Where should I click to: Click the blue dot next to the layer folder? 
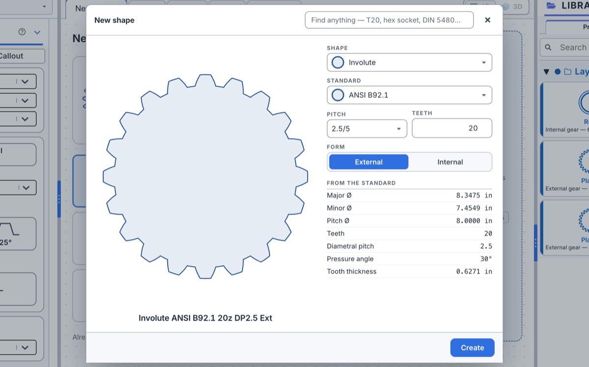(558, 72)
